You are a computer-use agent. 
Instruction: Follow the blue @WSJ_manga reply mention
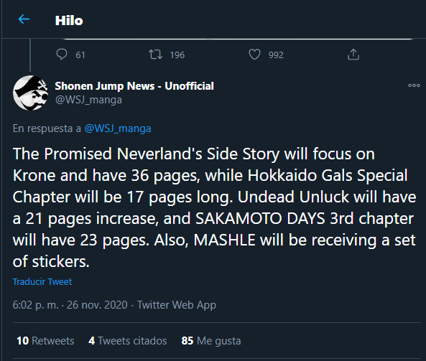[118, 128]
